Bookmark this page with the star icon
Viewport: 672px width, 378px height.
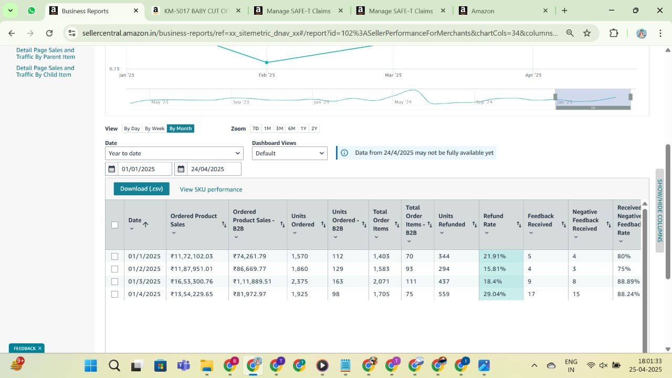pyautogui.click(x=587, y=33)
